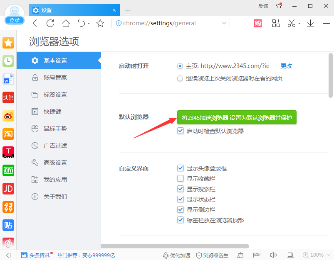Bookmark page with the star icon
334x260 pixels.
[x=100, y=23]
